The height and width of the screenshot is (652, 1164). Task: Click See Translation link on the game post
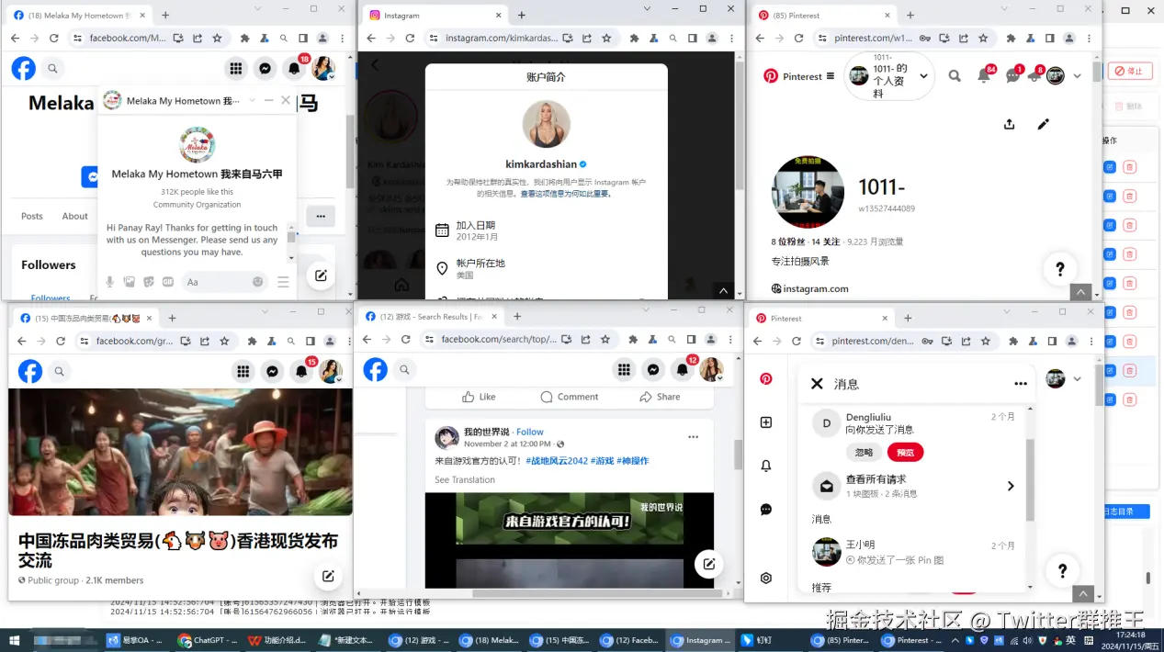[x=465, y=479]
